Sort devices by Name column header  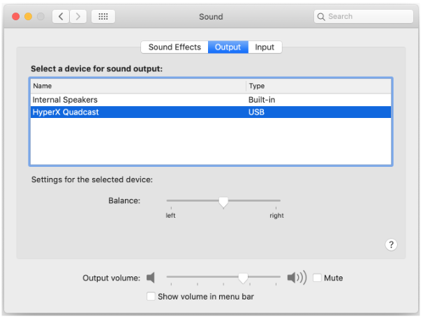point(138,86)
